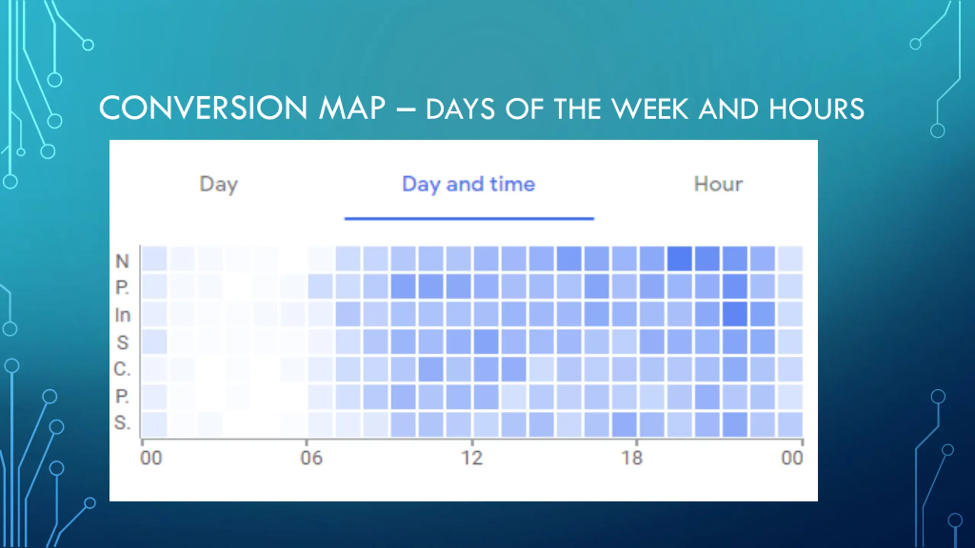Click the slide title Conversion Map
The width and height of the screenshot is (975, 548).
pos(242,108)
